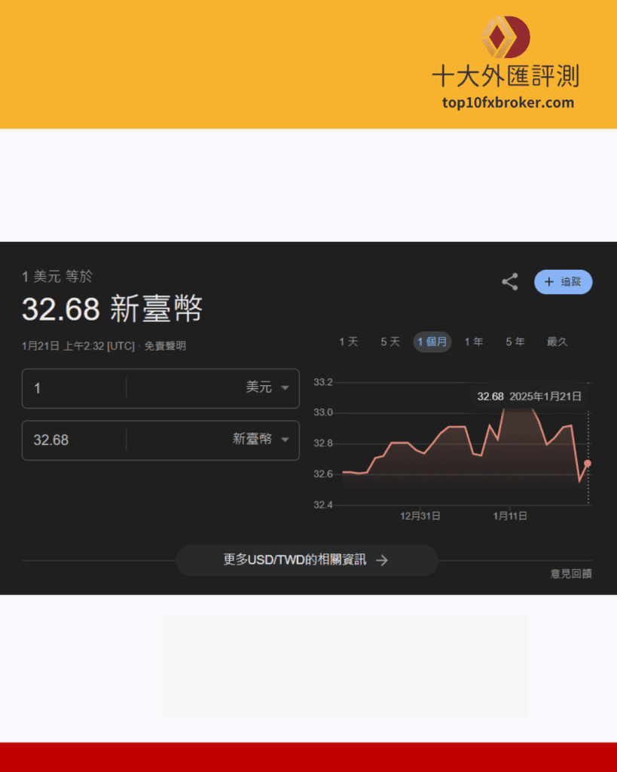Click the 意見回饋 feedback link
Screen dimensions: 617x772
click(x=571, y=574)
